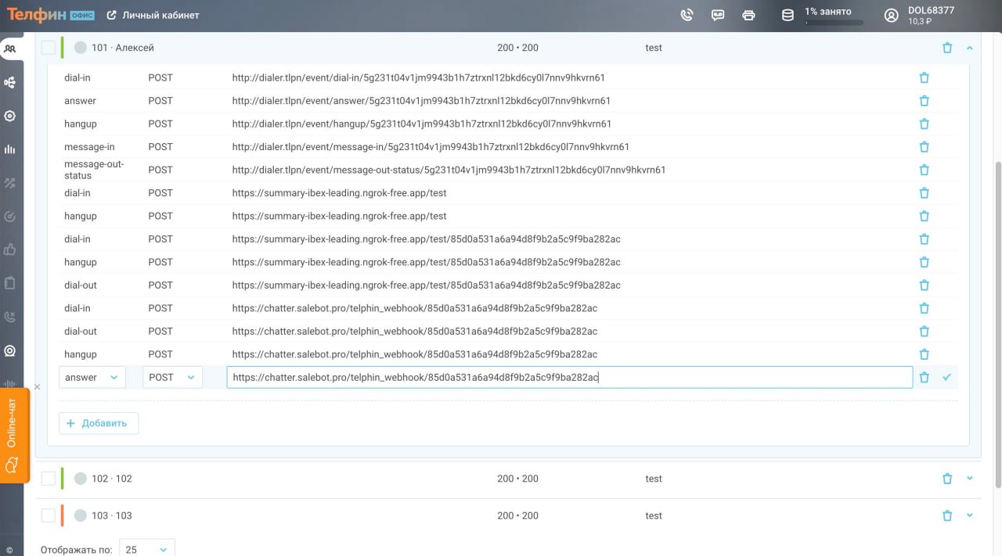Open the call icon in the top bar
Screen dimensions: 1002x556
click(687, 15)
